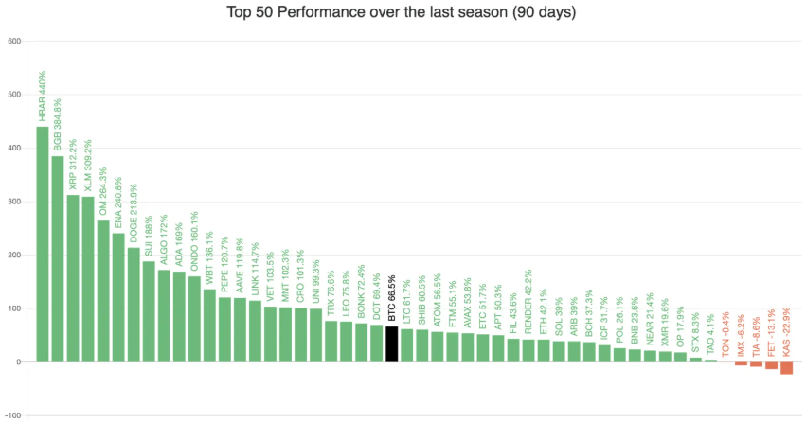
Task: Click the TRX 76.6% bar
Action: coord(331,342)
